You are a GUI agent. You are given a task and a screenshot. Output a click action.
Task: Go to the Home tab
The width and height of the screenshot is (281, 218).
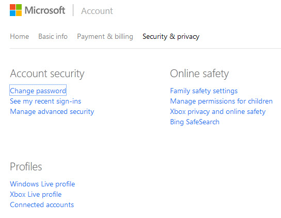click(x=19, y=36)
